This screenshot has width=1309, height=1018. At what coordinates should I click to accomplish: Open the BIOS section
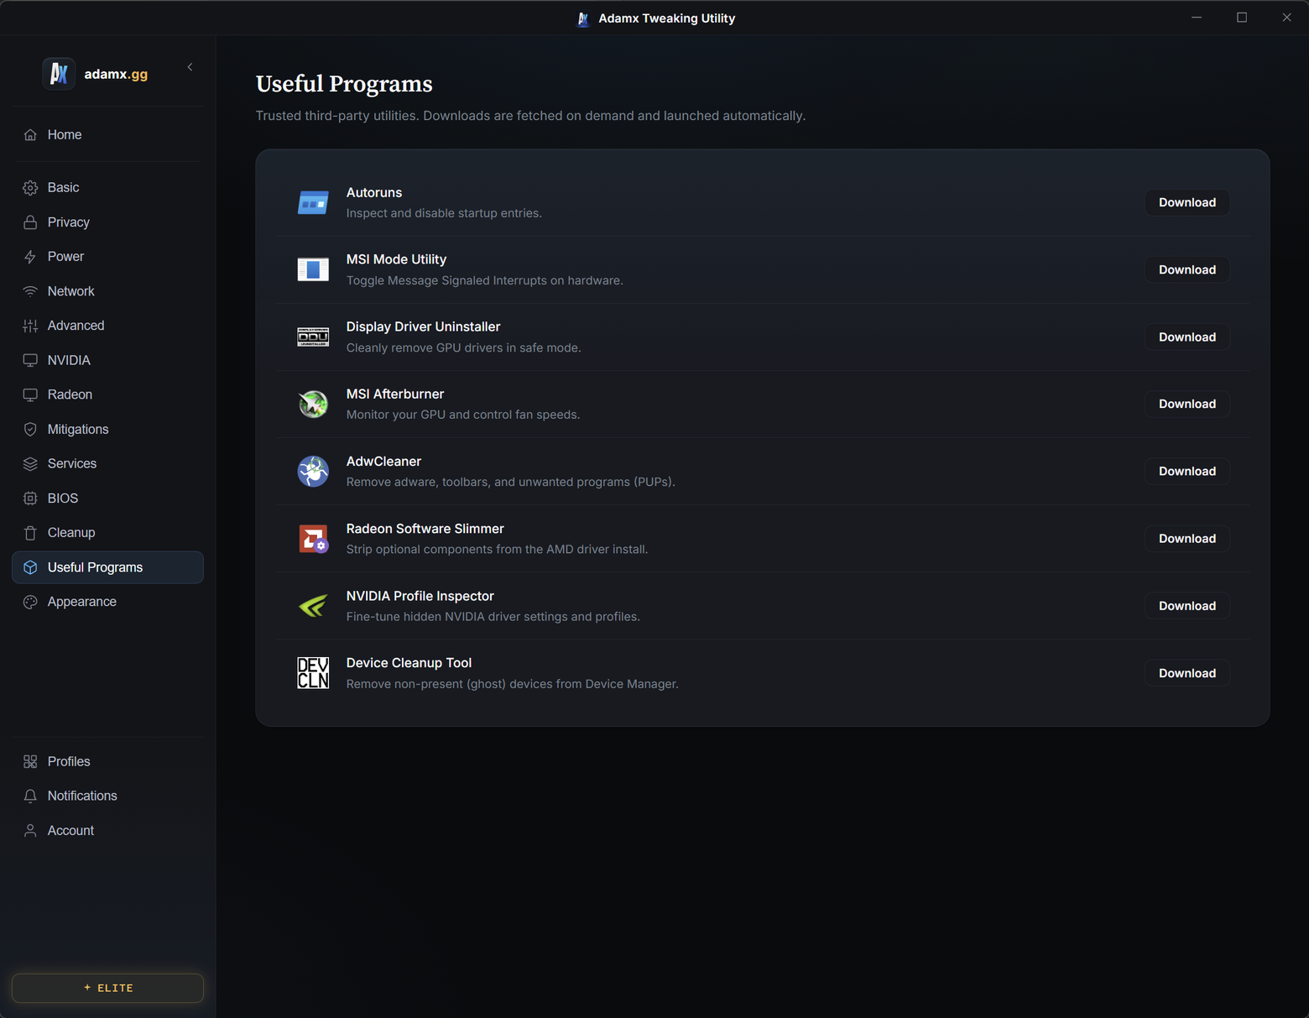click(107, 499)
